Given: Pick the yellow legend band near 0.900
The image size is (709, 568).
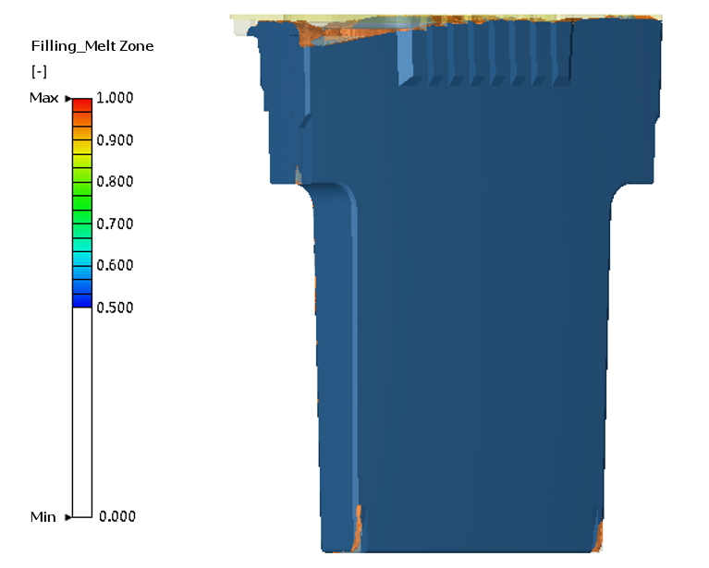Looking at the screenshot, I should [82, 145].
